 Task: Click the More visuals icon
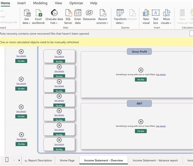click(167, 13)
